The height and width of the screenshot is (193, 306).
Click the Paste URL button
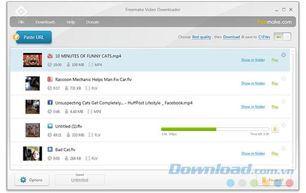pos(34,37)
